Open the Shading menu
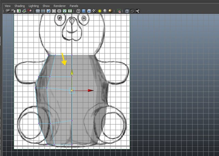This screenshot has height=156, width=219. click(19, 6)
